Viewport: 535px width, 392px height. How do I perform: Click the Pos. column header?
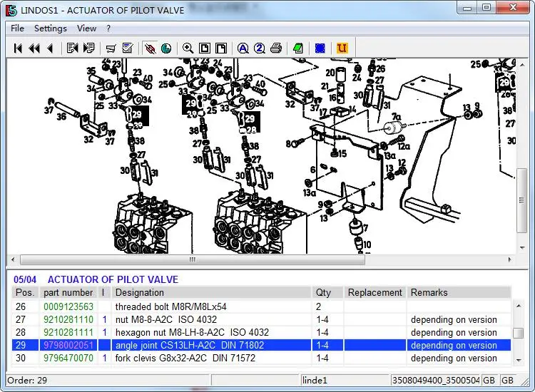(x=25, y=292)
